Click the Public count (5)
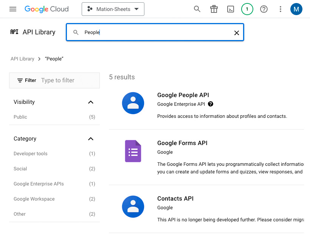The image size is (310, 241). point(92,117)
